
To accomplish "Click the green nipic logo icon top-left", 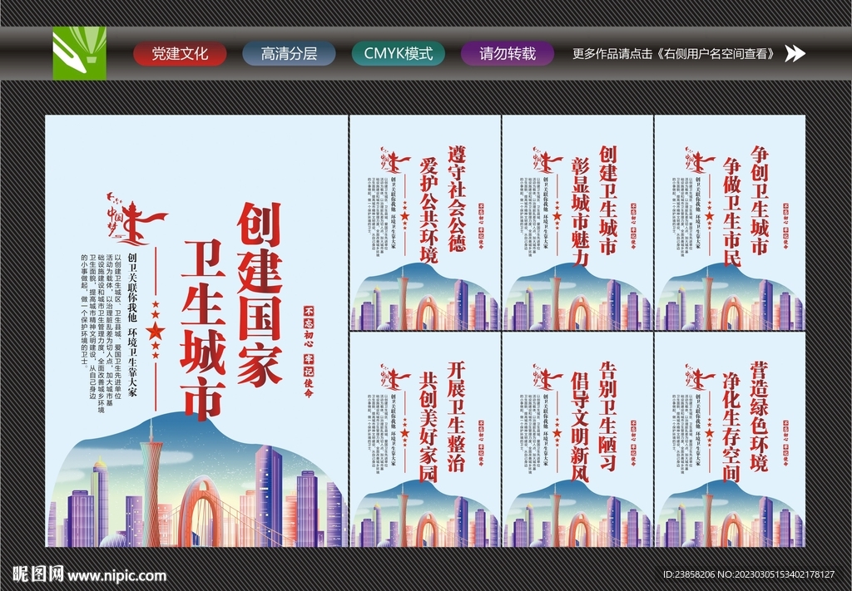I will 79,54.
